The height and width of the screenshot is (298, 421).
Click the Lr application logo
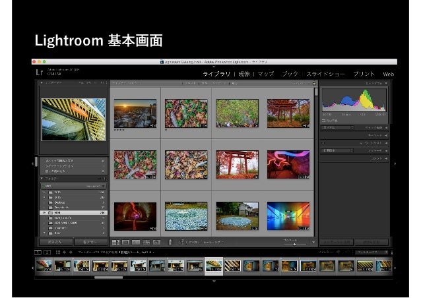tap(39, 72)
